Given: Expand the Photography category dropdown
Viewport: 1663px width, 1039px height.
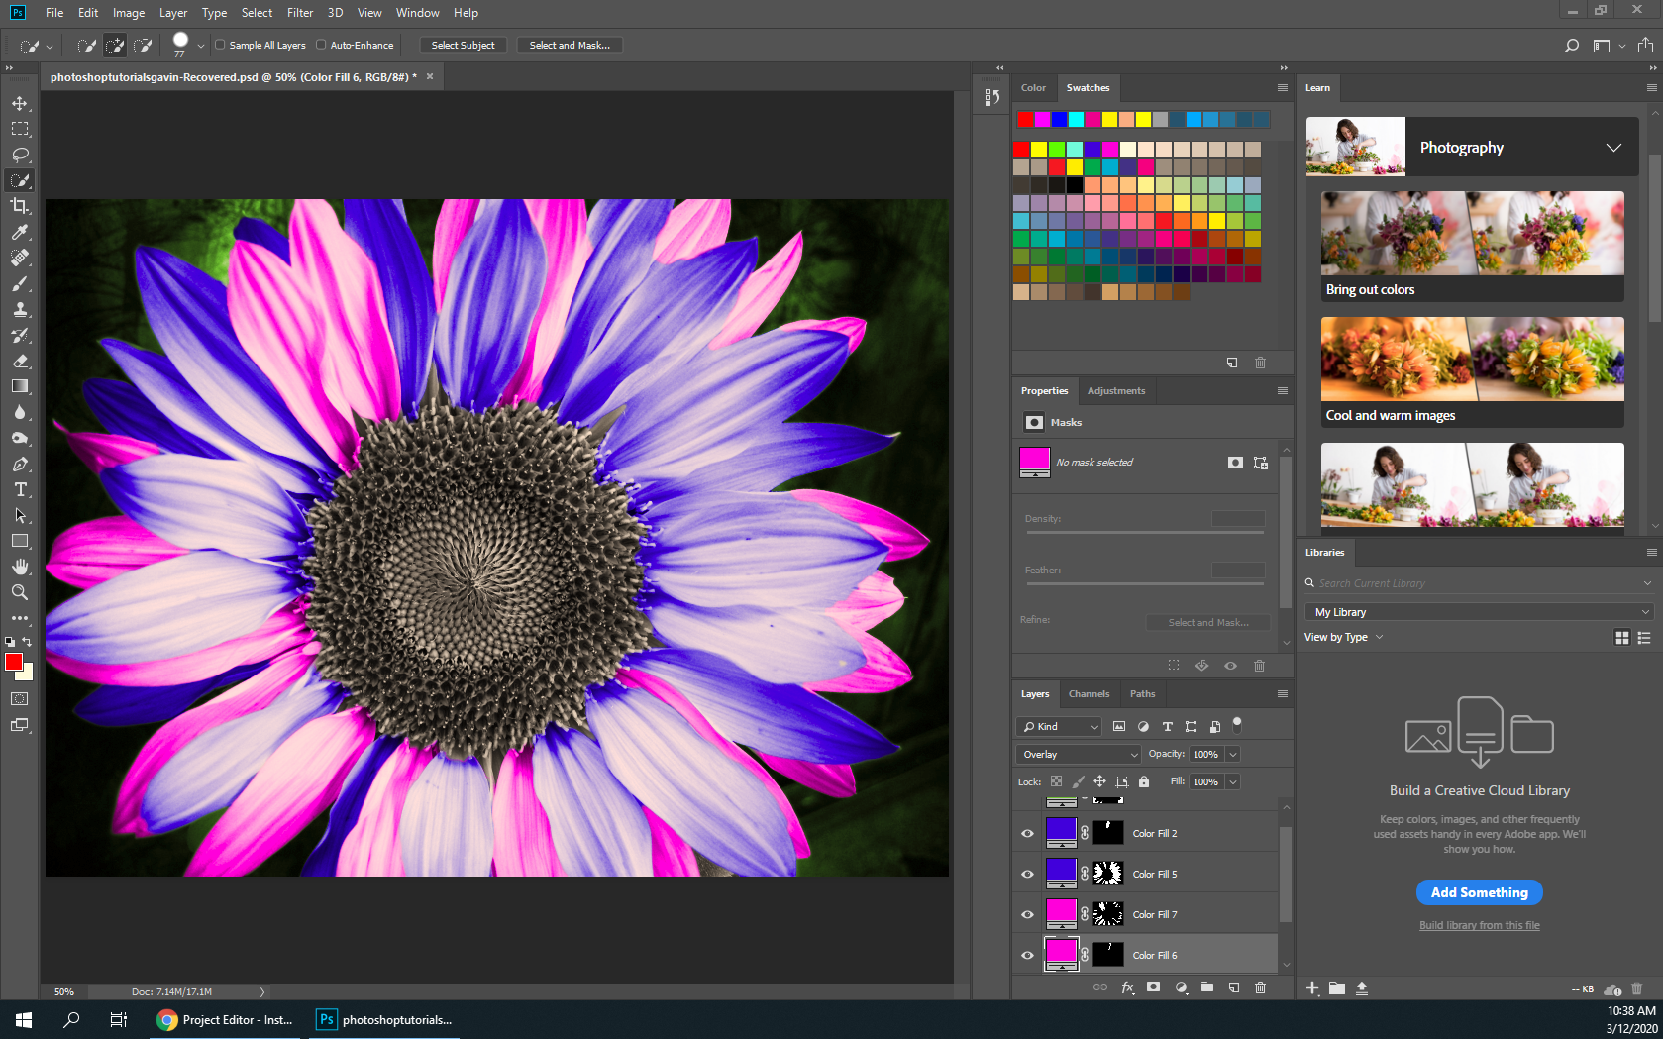Looking at the screenshot, I should pyautogui.click(x=1613, y=148).
